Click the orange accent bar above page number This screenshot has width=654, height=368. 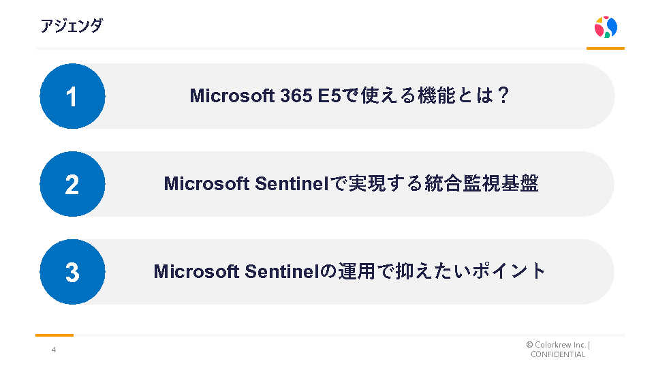(x=54, y=335)
